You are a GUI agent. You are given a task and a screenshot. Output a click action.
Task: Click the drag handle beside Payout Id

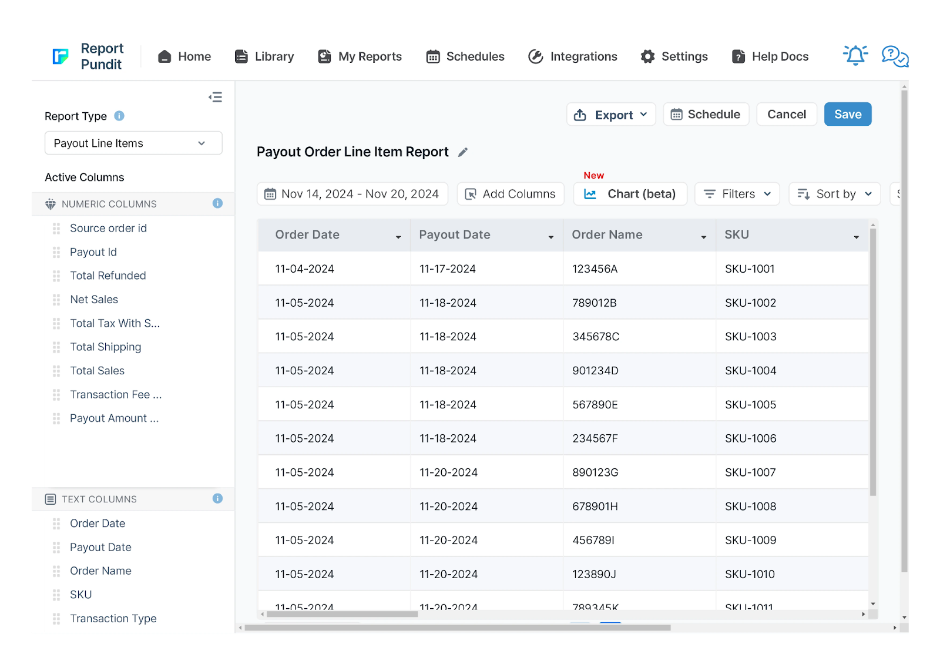[56, 252]
